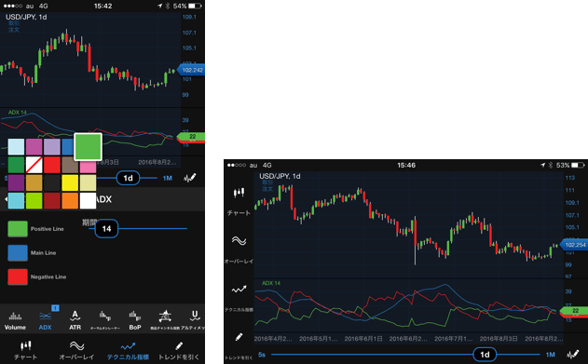Pick the taupe brown palette color

click(70, 166)
